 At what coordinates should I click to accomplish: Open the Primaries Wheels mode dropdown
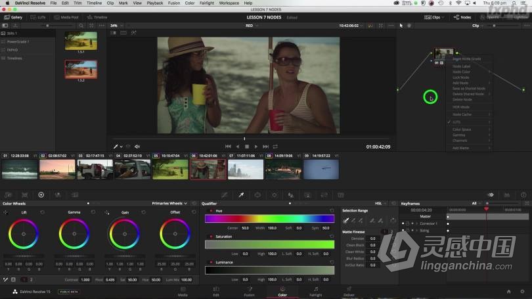(x=169, y=203)
